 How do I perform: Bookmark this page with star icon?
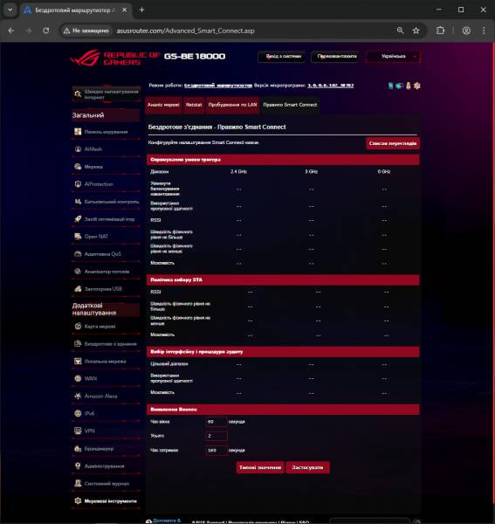point(416,31)
